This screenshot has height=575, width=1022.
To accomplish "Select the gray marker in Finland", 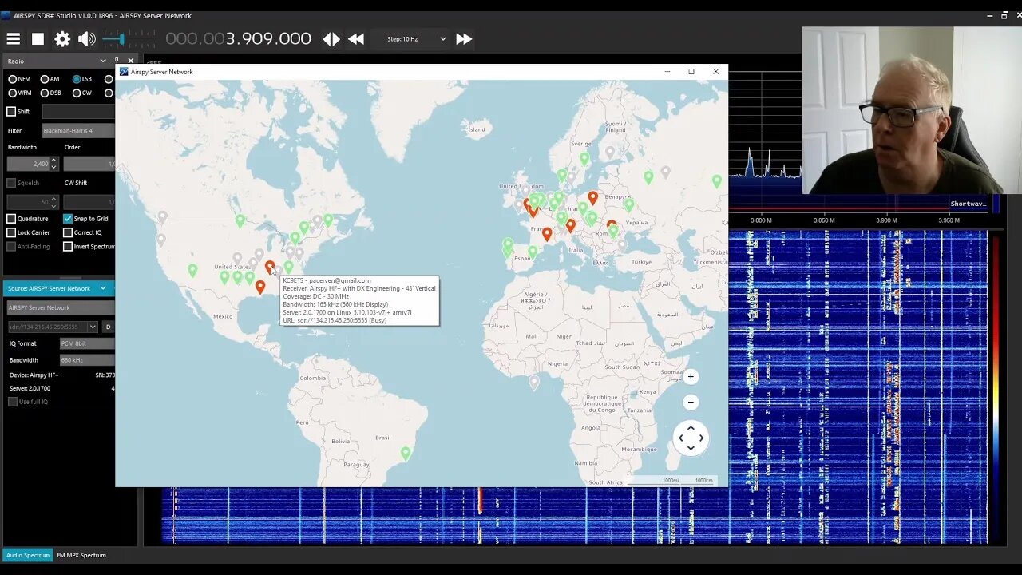I will point(610,152).
